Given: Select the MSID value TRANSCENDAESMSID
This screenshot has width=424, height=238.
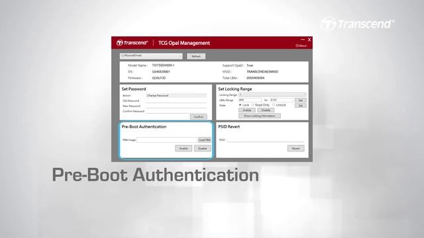Looking at the screenshot, I should pyautogui.click(x=262, y=72).
